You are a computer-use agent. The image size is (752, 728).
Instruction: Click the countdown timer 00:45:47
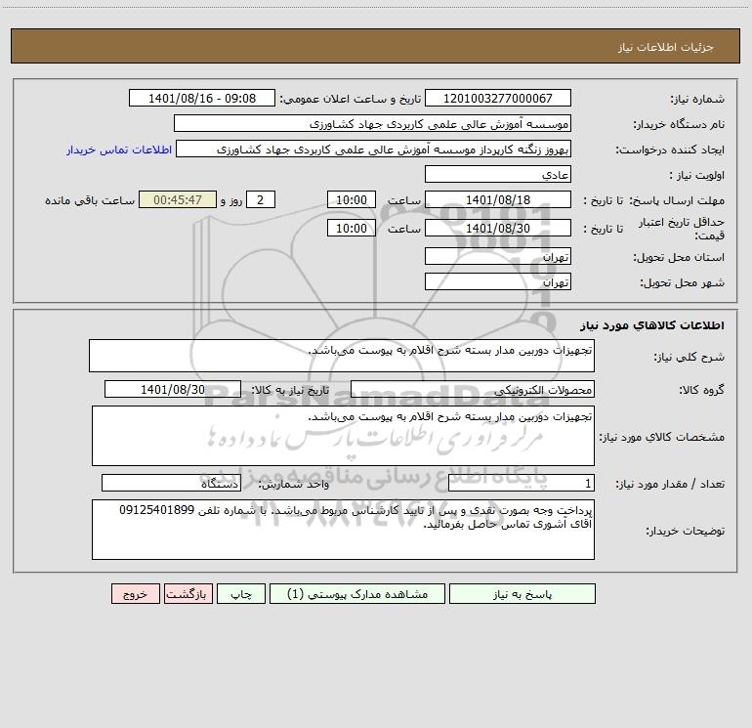(178, 199)
